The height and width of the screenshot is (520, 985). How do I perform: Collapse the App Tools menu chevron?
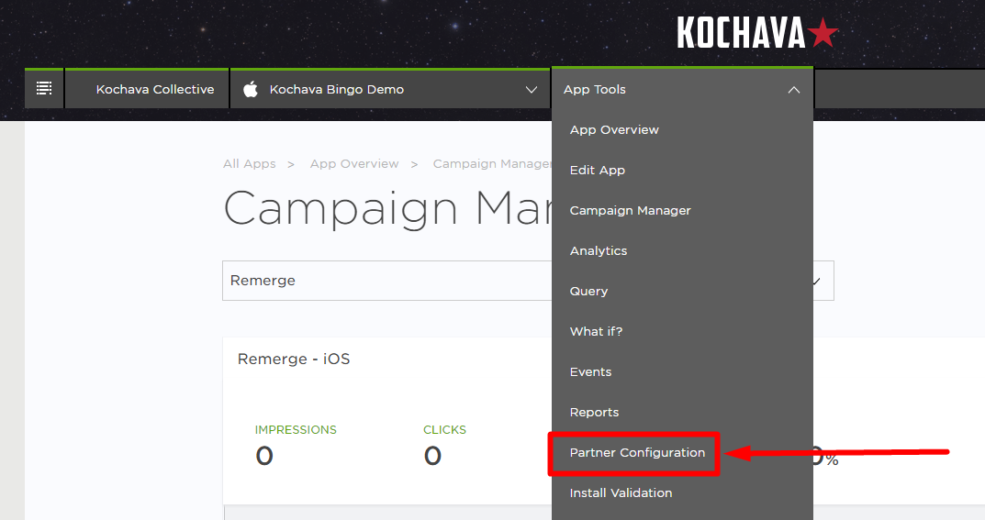click(x=794, y=90)
